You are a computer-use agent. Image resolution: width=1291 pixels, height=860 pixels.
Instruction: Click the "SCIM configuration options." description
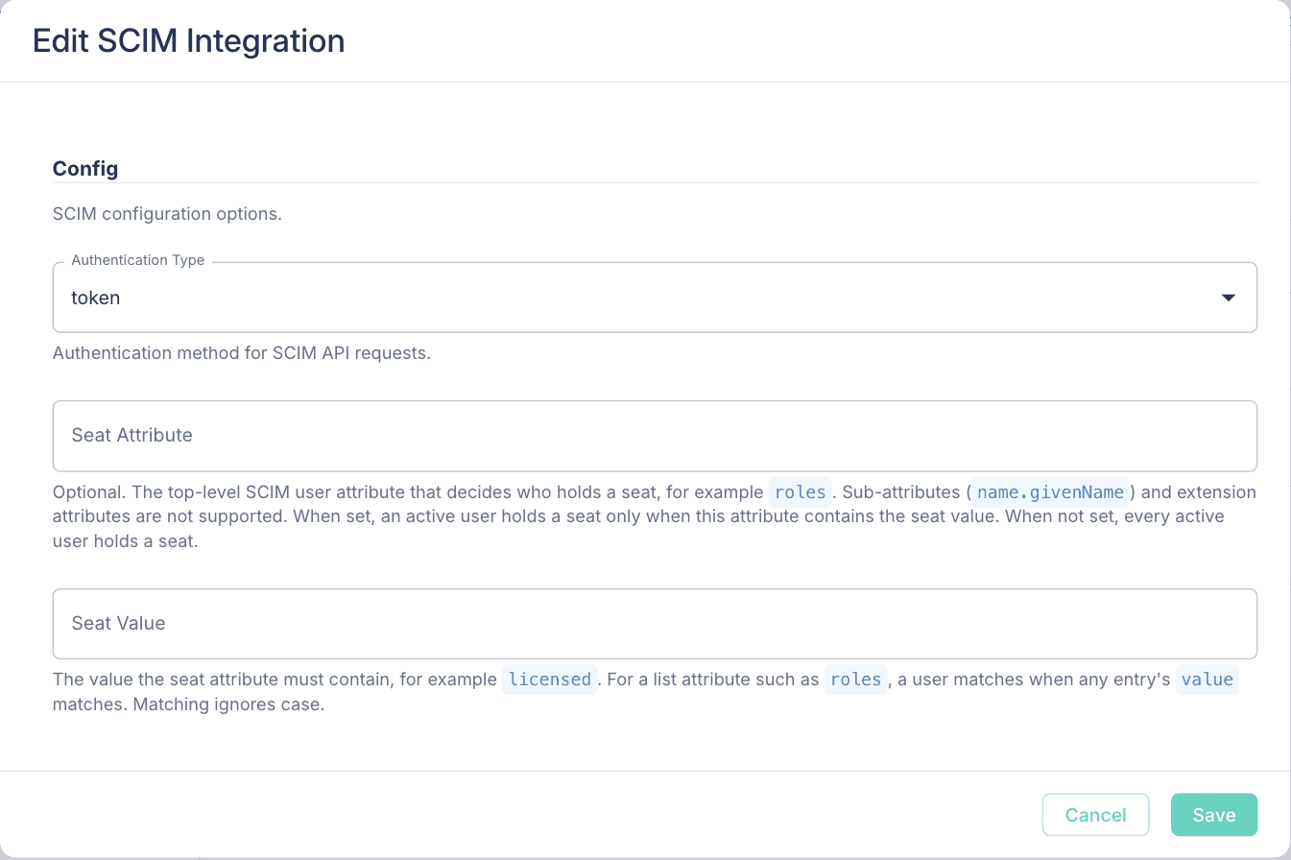coord(167,213)
